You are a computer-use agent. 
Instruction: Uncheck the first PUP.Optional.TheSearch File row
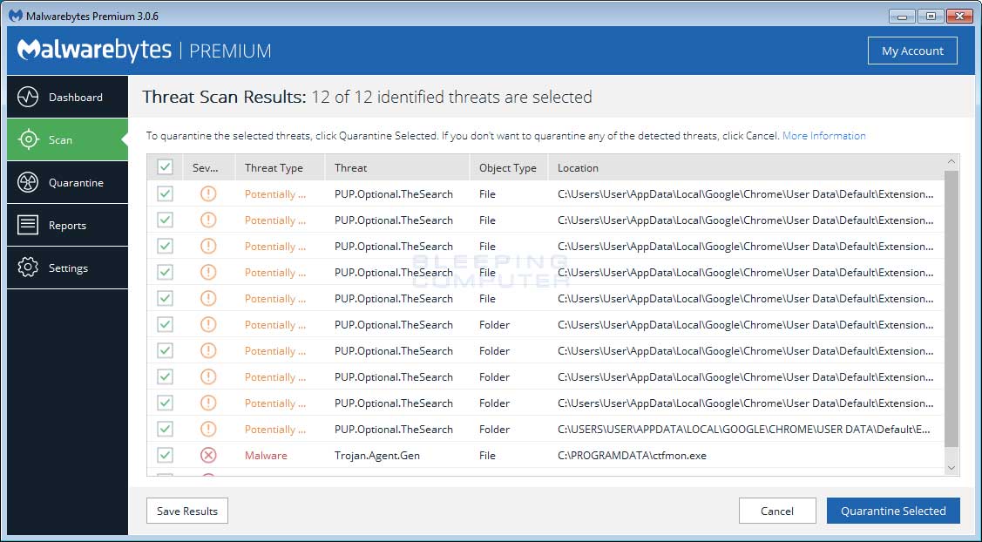coord(166,193)
